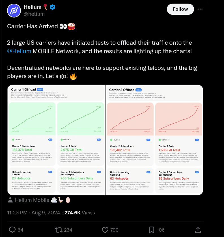Click the repost icon

[x=59, y=230]
